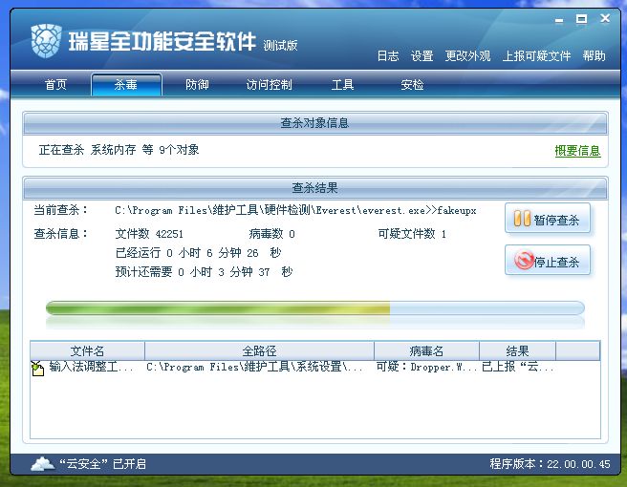Click the scan progress bar
627x487 pixels.
point(315,308)
